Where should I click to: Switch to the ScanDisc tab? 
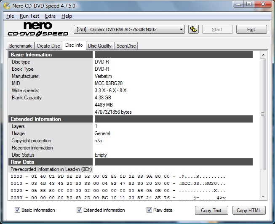point(126,46)
